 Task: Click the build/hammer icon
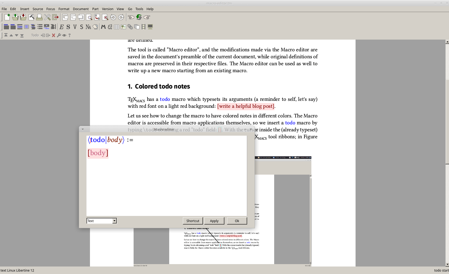[31, 17]
